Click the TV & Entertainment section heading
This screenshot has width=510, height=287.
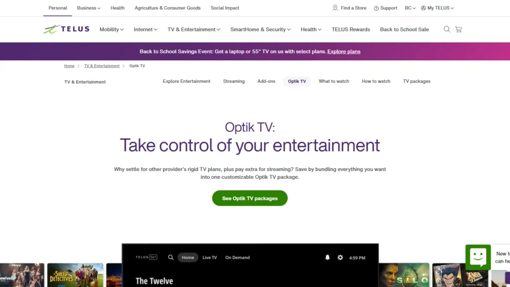[85, 82]
